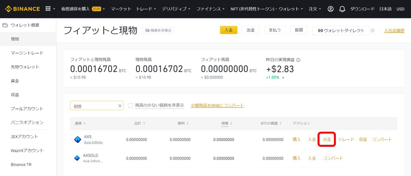The width and height of the screenshot is (411, 176).
Task: Sort by 順番 column arrows
Action: pyautogui.click(x=231, y=123)
